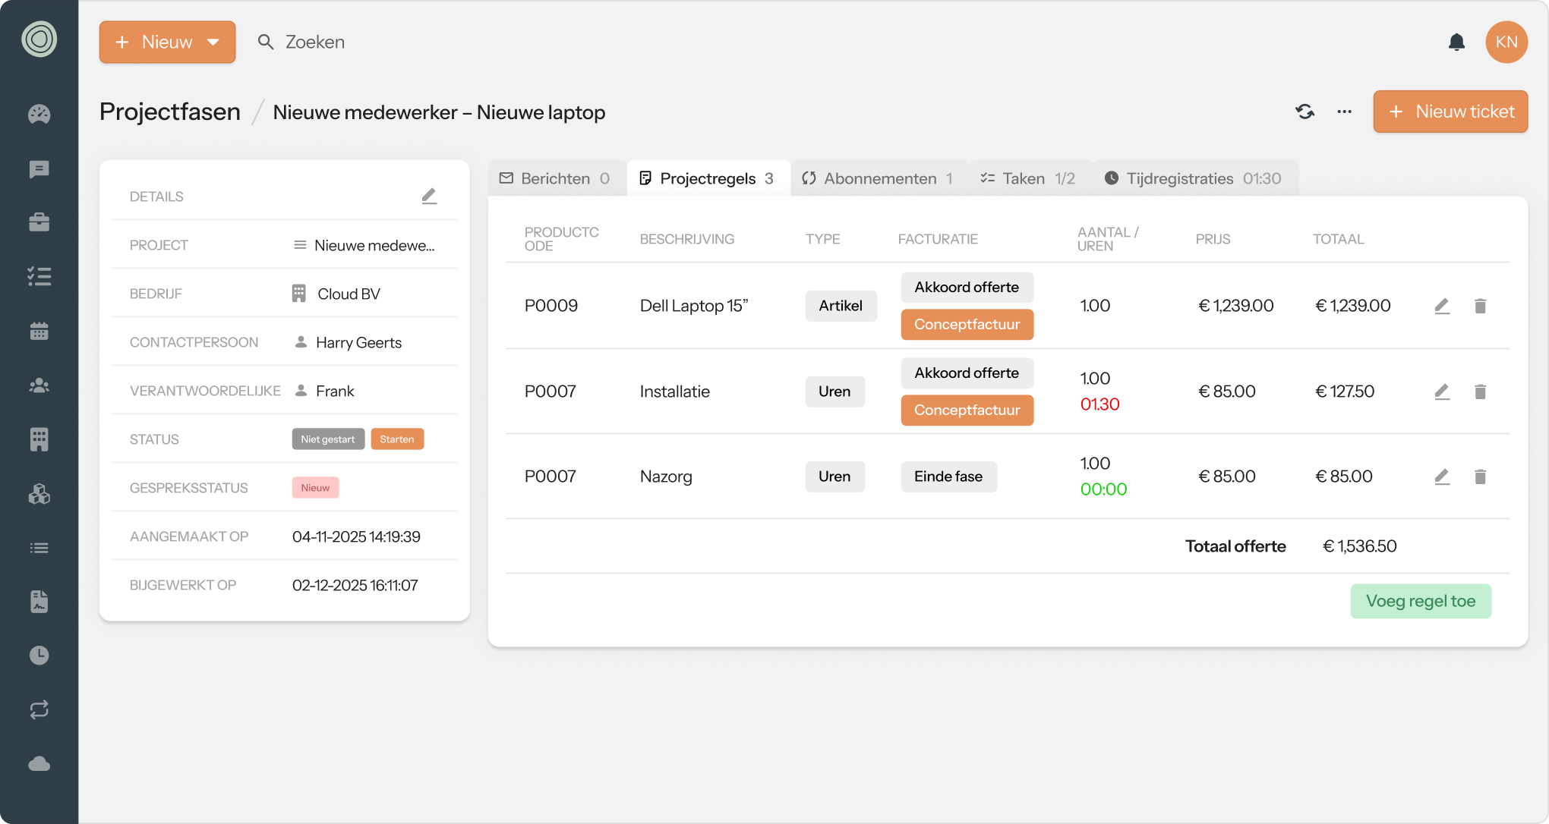Open the cloud sidebar icon
This screenshot has height=824, width=1549.
point(39,763)
